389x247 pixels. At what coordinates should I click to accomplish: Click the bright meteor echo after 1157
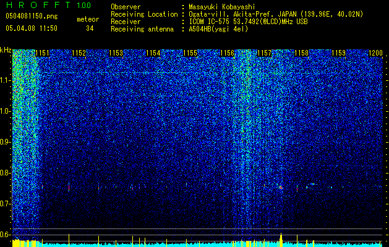click(281, 188)
